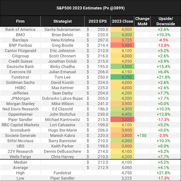The width and height of the screenshot is (181, 181).
Task: Select the Goldman Sachs +2.6% upside value
Action: coord(163,82)
